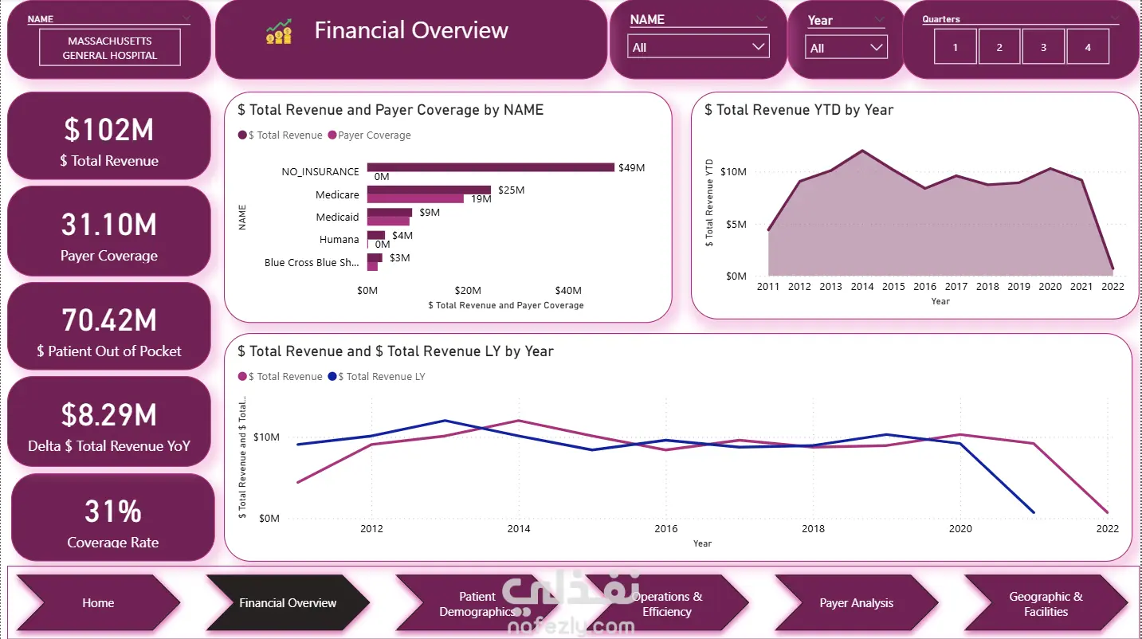Screen dimensions: 1142x639
Task: Click the $40M bar chart axis label
Action: click(568, 291)
